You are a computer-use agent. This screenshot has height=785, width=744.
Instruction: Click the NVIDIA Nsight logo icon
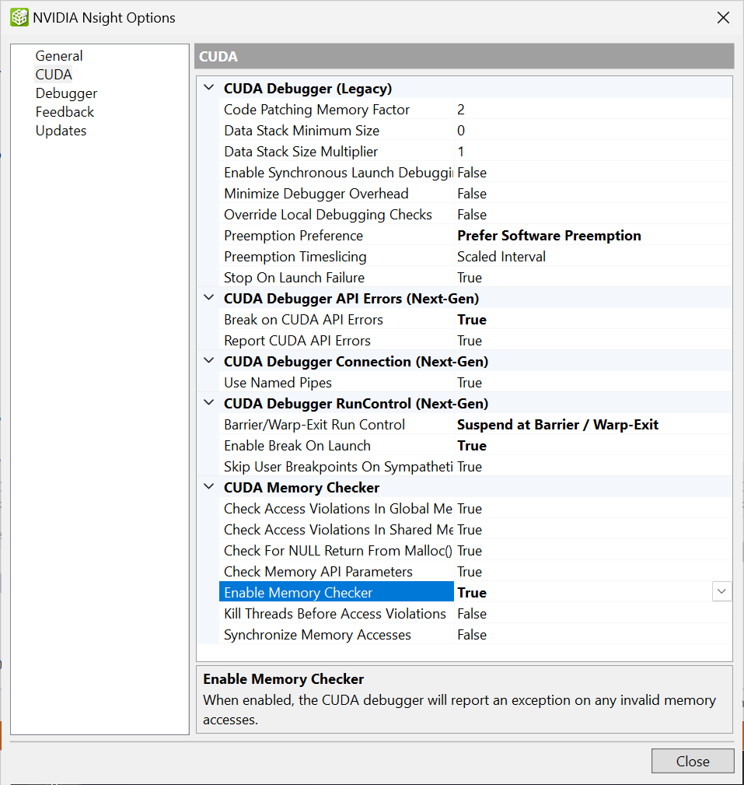click(19, 18)
